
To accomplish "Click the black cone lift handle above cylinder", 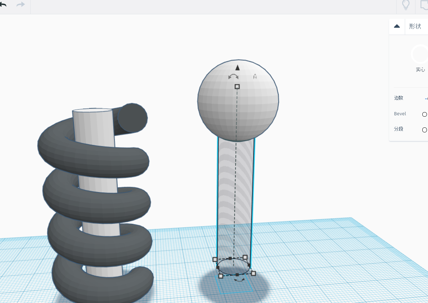I will point(238,67).
